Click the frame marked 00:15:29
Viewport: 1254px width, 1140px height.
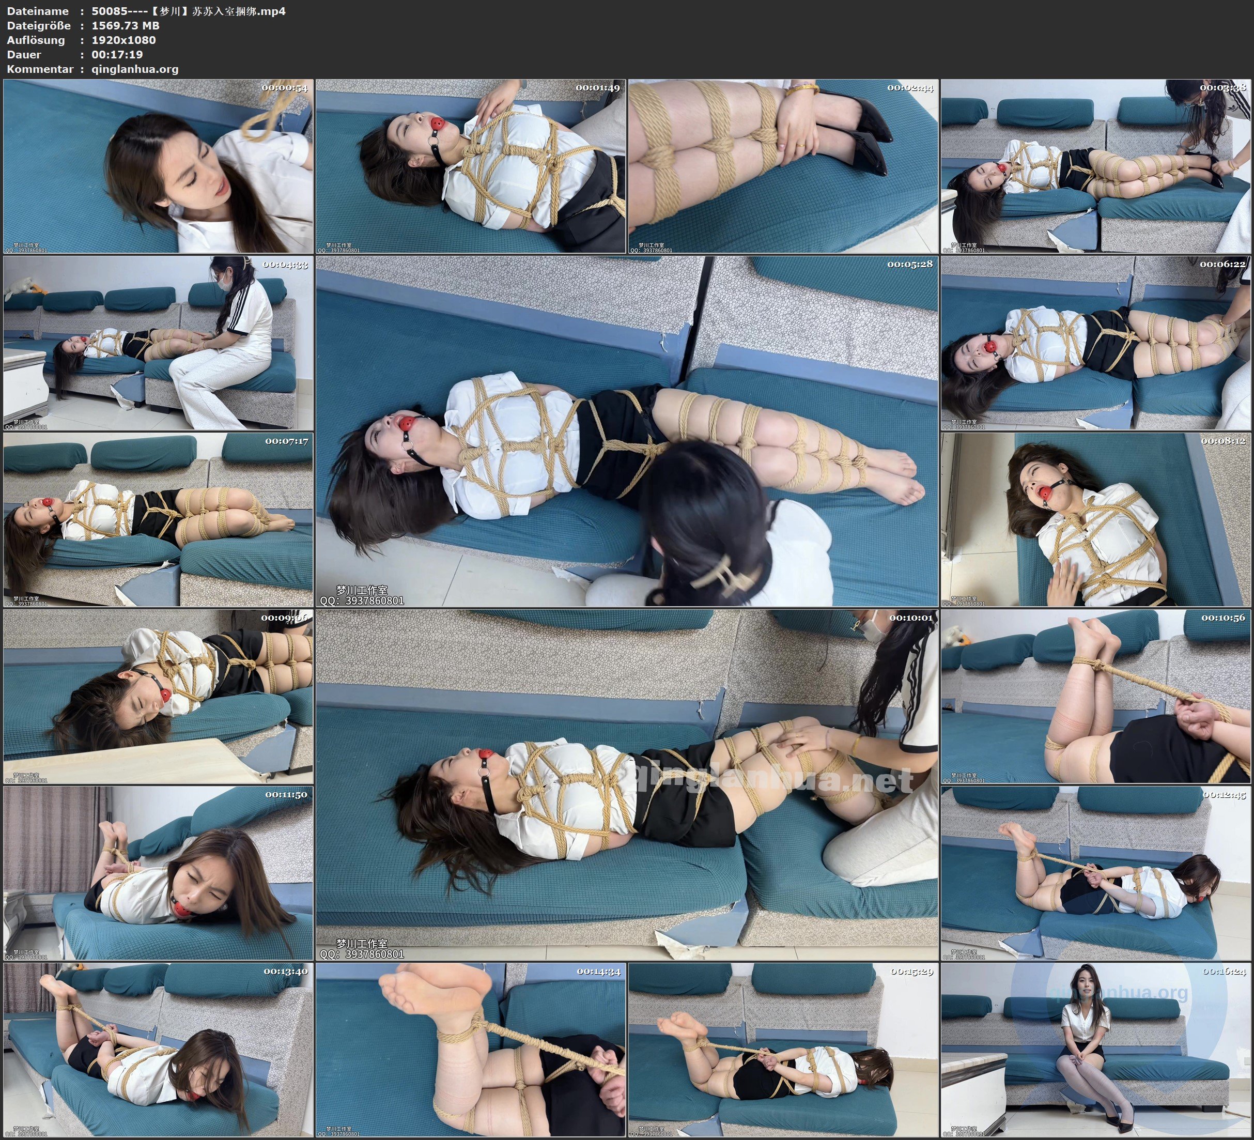pyautogui.click(x=782, y=1051)
